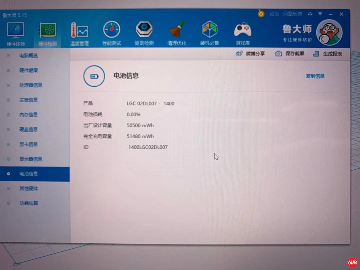Click battery wear value 0.00%
Viewport: 360px width, 270px height.
(x=133, y=114)
